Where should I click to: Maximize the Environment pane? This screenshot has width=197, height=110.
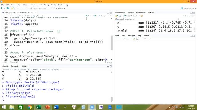194,13
